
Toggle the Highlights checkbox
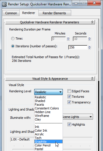tap(69, 125)
